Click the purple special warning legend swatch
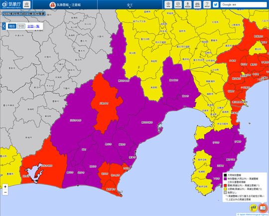Image resolution: width=269 pixels, height=216 pixels. pyautogui.click(x=225, y=179)
